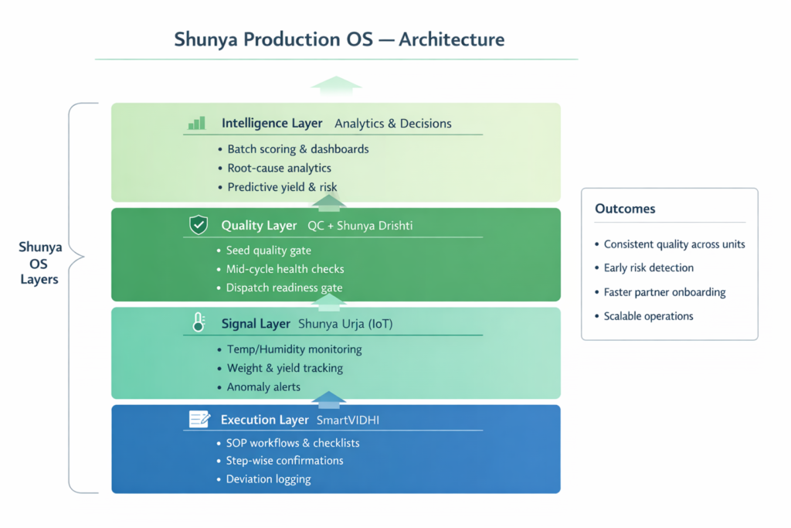The image size is (791, 528).
Task: Select the Batch scoring & dashboards item
Action: pos(298,149)
